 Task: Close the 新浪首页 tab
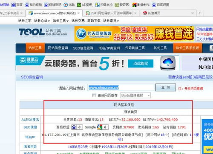(193, 13)
